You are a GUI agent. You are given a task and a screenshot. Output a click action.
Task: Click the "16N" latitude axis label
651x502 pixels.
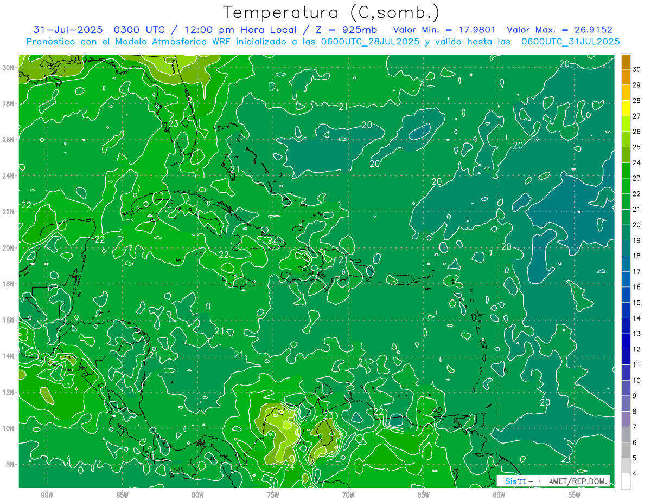(8, 320)
